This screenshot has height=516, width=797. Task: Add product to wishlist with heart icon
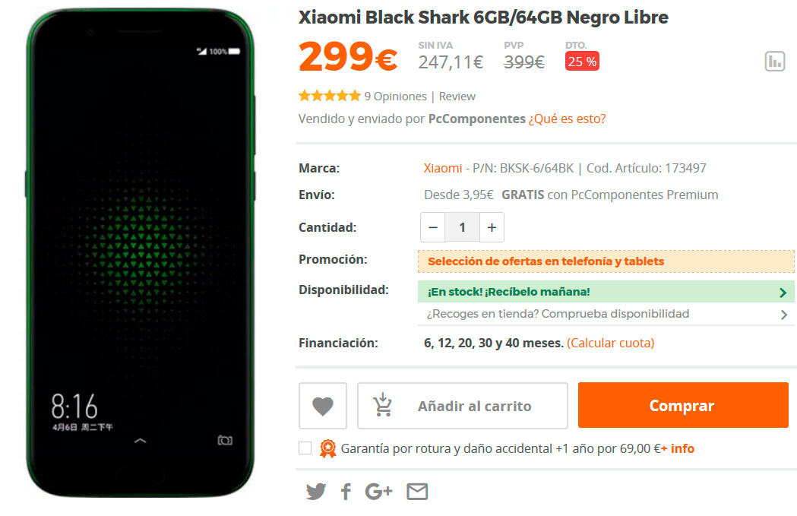(323, 406)
